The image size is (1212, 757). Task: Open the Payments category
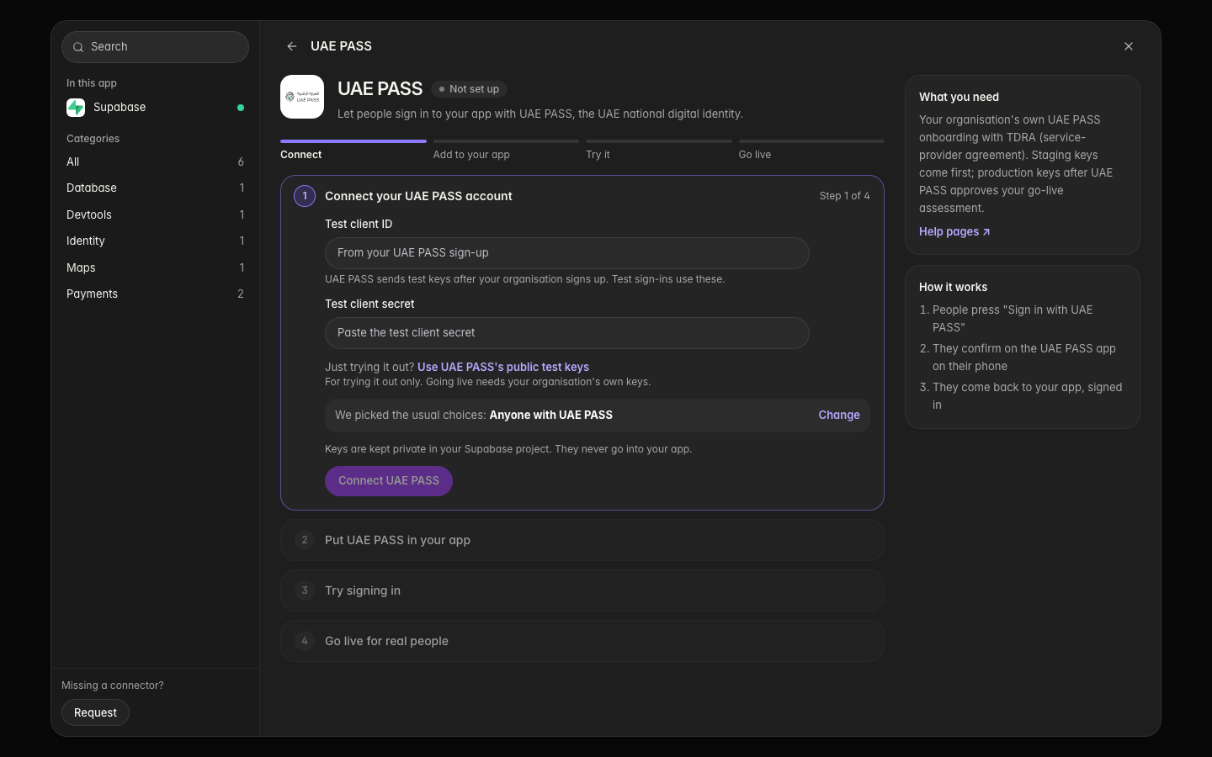[x=155, y=294]
